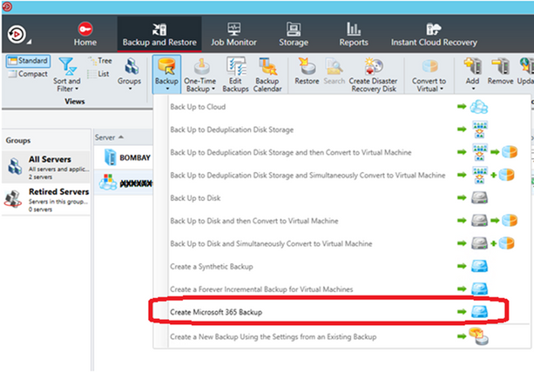Open the Groups dropdown
This screenshot has height=372, width=534.
pyautogui.click(x=130, y=75)
